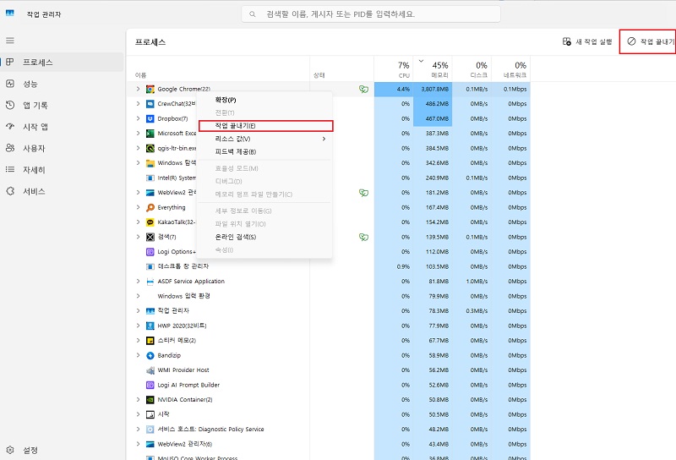Click the 설정 gear icon
Viewport: 676px width, 460px height.
(x=10, y=450)
